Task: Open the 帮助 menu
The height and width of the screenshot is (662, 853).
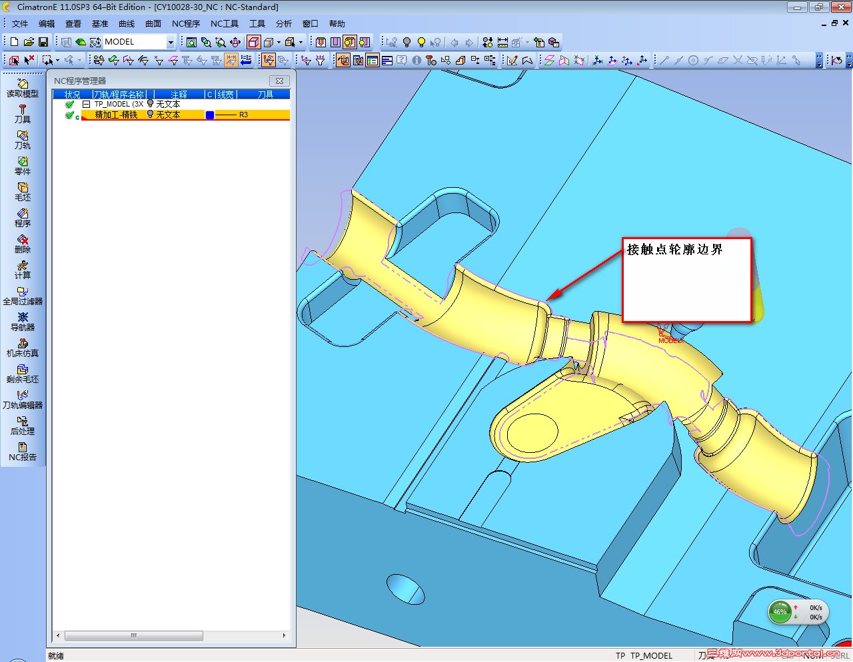Action: click(x=337, y=24)
